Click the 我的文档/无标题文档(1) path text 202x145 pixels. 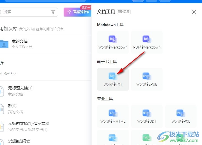click(28, 130)
